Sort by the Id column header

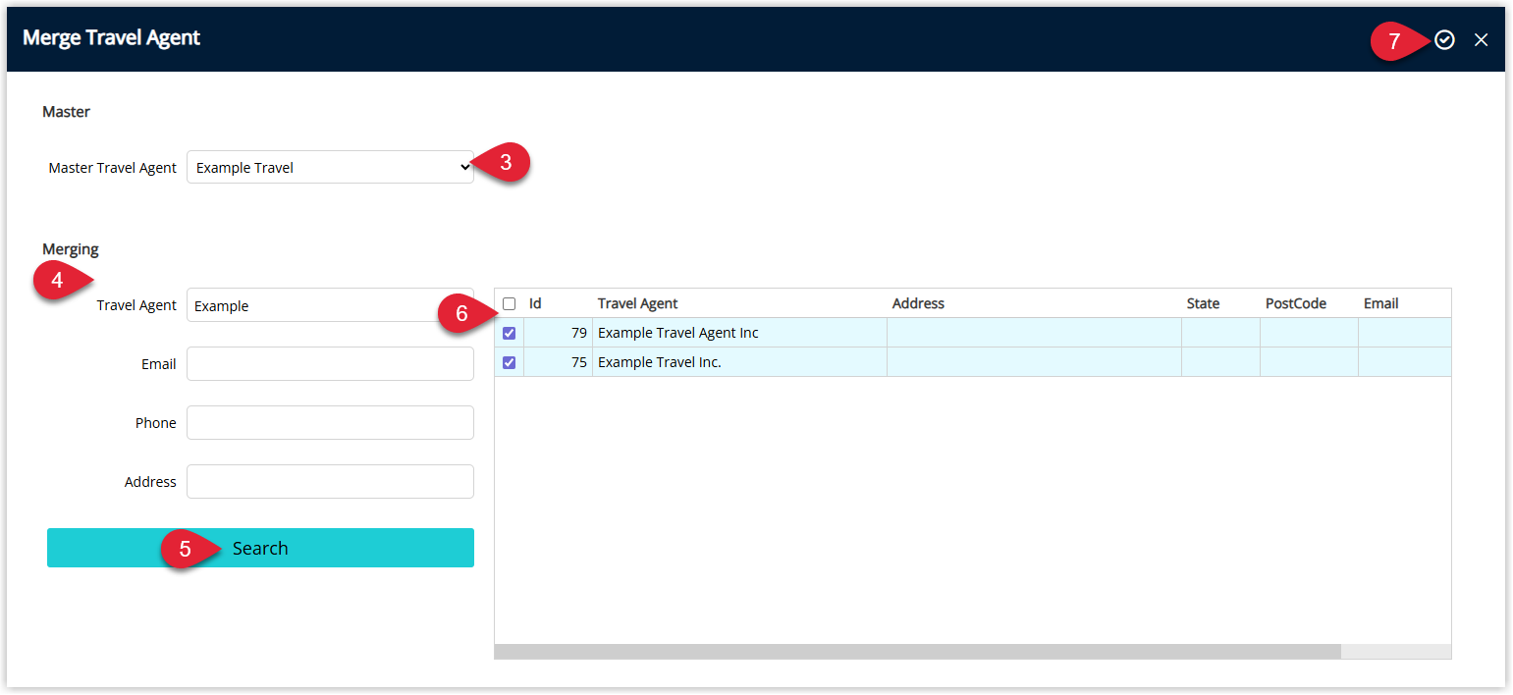pos(558,303)
